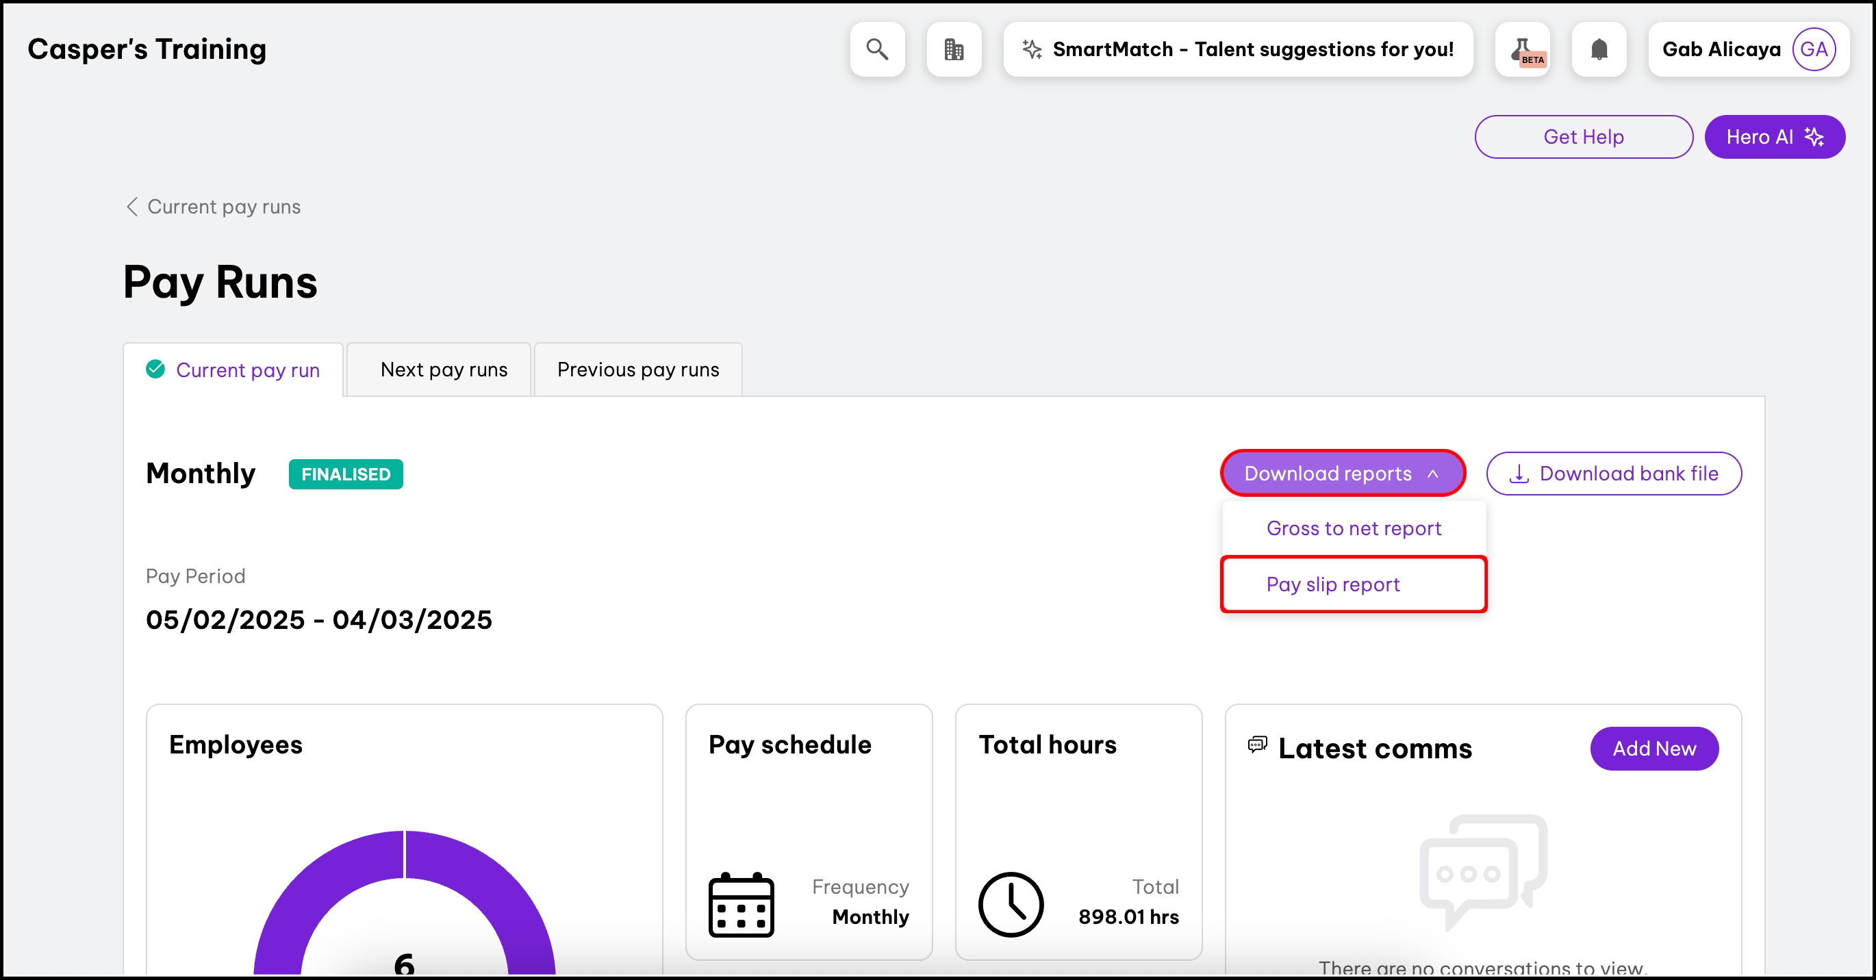Screen dimensions: 1876x980
Task: Select Gross to net report
Action: point(1353,528)
